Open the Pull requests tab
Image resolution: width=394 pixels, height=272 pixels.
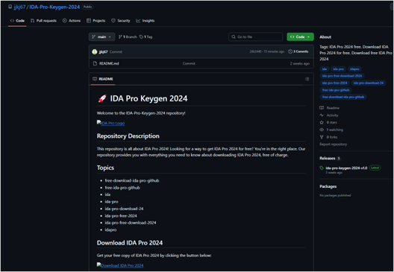coord(43,21)
